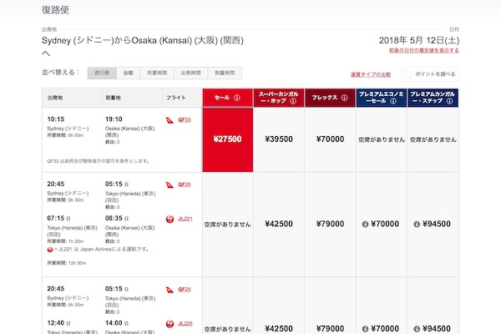Select ¥42500 fare in the JL221 itinerary
This screenshot has height=334, width=501.
279,224
